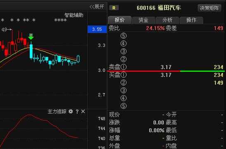This screenshot has width=226, height=149.
Task: Click the yellow R badge icon
Action: click(114, 8)
